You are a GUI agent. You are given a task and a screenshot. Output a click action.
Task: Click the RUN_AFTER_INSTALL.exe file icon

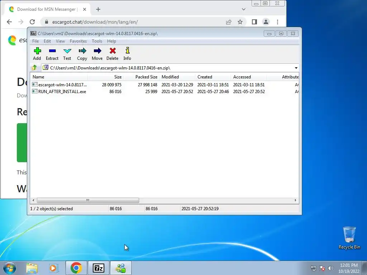[35, 91]
